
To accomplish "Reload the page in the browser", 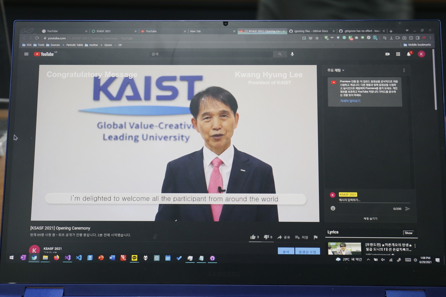I will point(37,38).
